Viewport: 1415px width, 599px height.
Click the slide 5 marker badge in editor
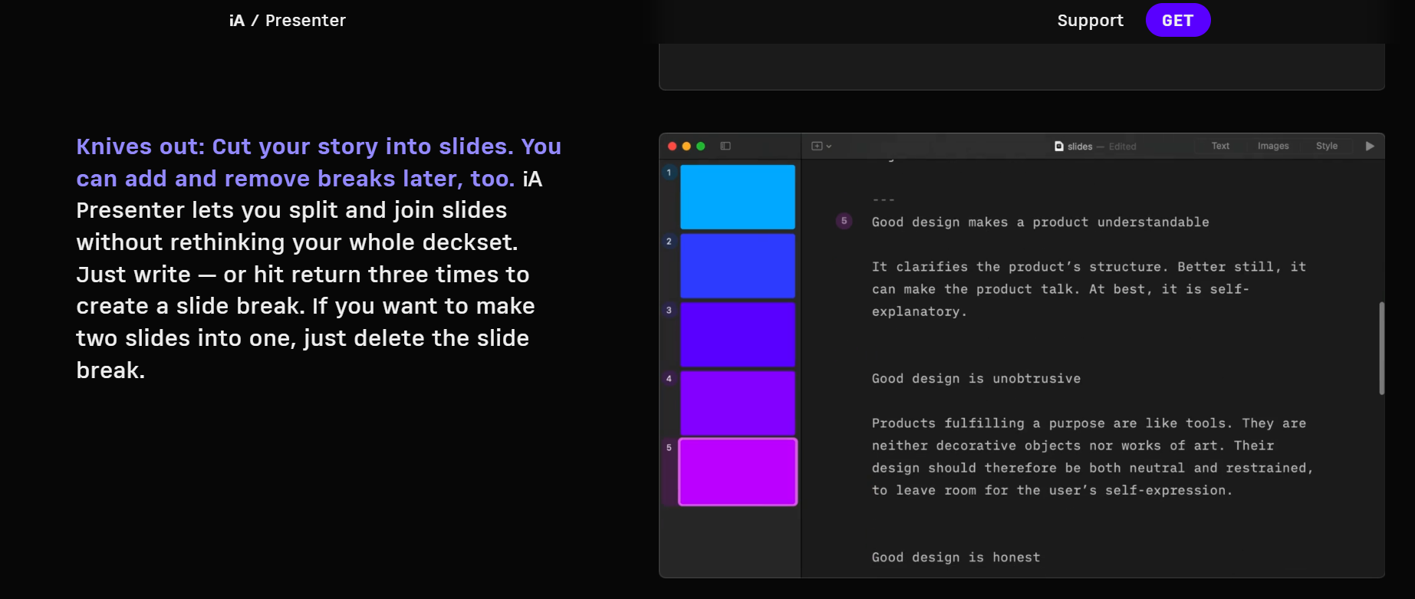point(844,221)
